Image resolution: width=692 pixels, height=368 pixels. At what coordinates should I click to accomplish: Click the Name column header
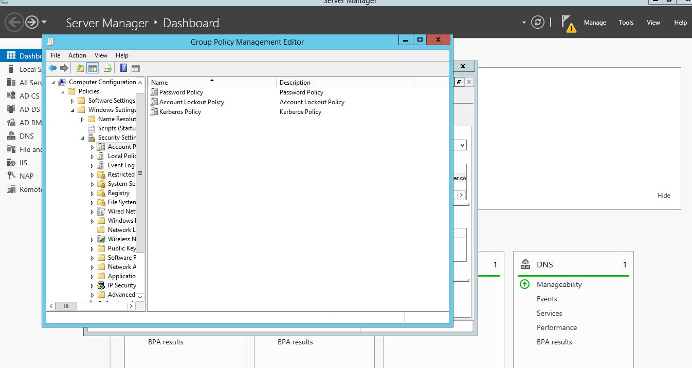pos(212,82)
